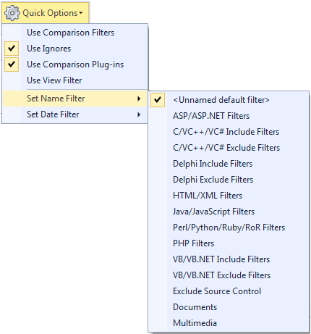This screenshot has height=334, width=311.
Task: Expand the Set Date Filter submenu arrow
Action: pyautogui.click(x=139, y=114)
